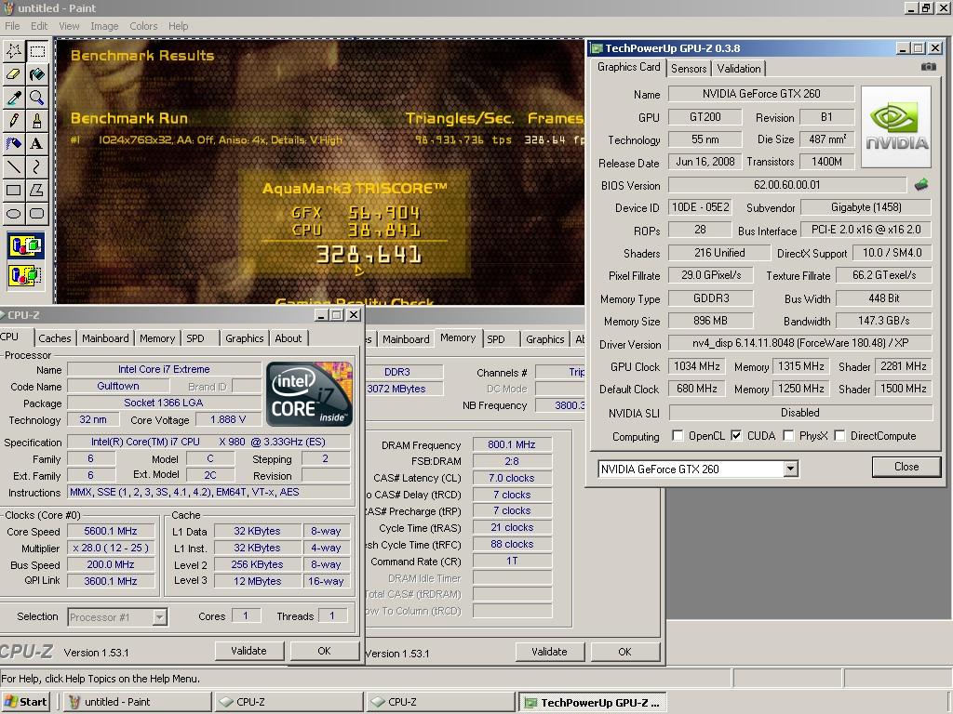Choose the Airbrush tool in Paint
953x714 pixels.
13,143
